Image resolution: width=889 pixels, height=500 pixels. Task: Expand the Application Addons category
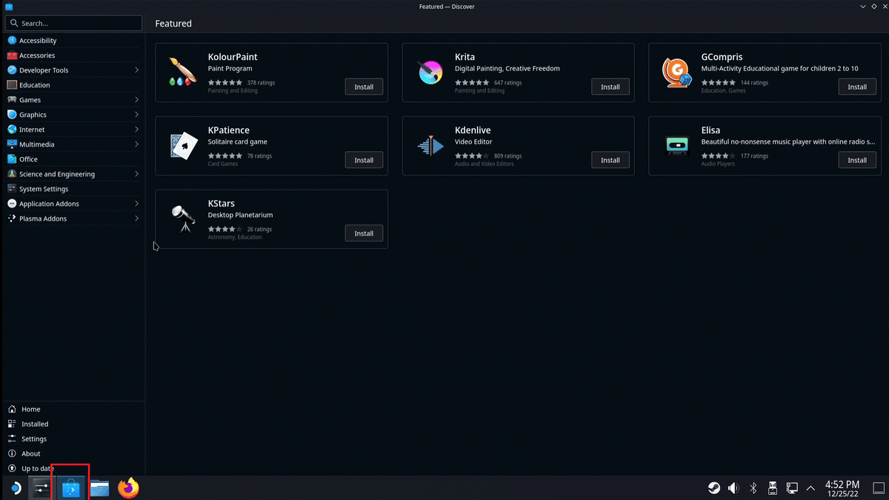(137, 204)
